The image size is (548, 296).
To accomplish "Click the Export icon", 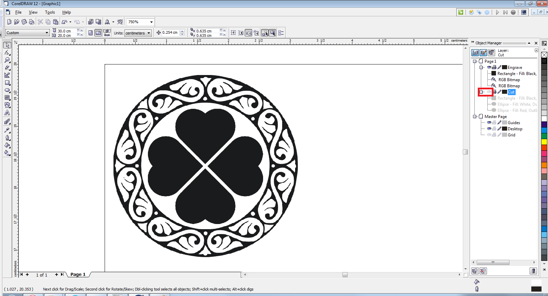I will (98, 22).
